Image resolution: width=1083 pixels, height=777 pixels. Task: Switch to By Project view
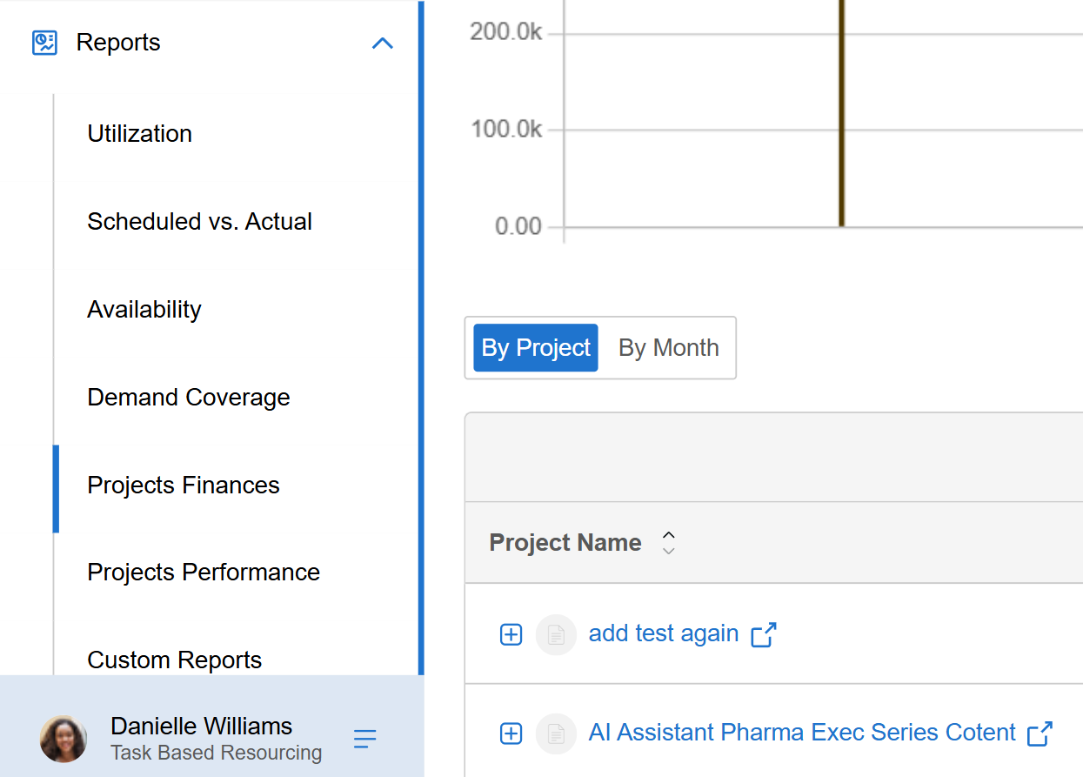click(x=536, y=348)
